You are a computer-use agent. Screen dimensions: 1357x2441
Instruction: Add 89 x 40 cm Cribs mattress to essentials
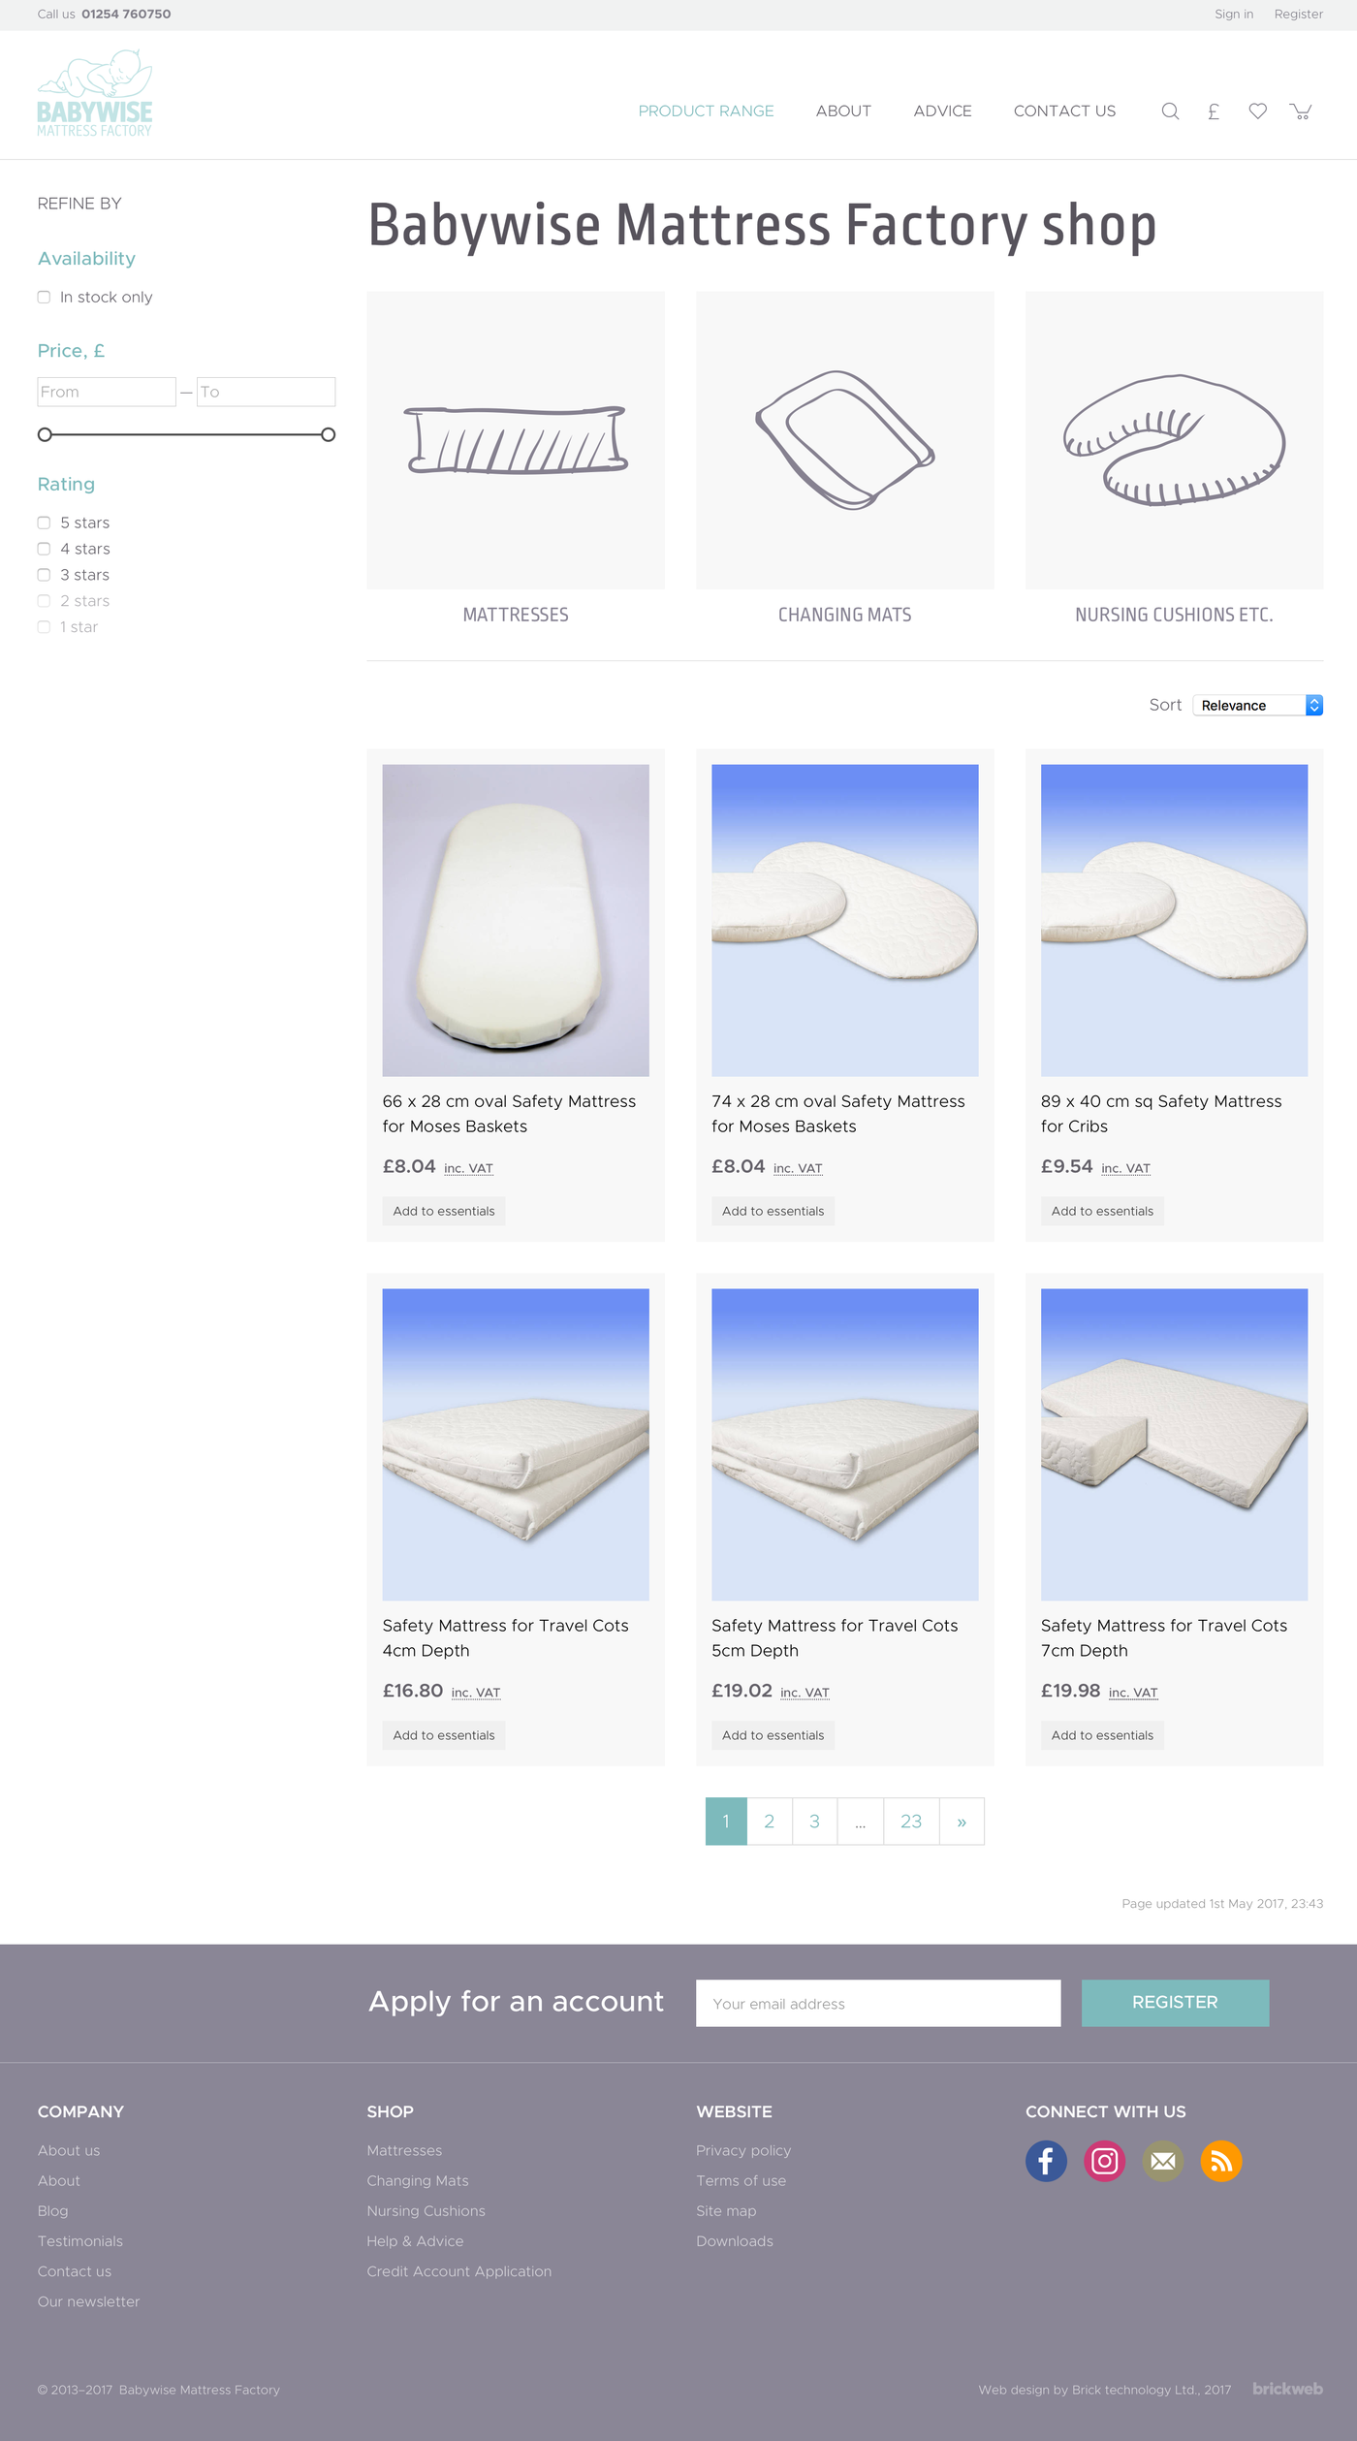pyautogui.click(x=1102, y=1211)
